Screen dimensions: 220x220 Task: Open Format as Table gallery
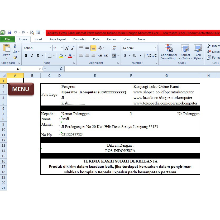click(185, 52)
